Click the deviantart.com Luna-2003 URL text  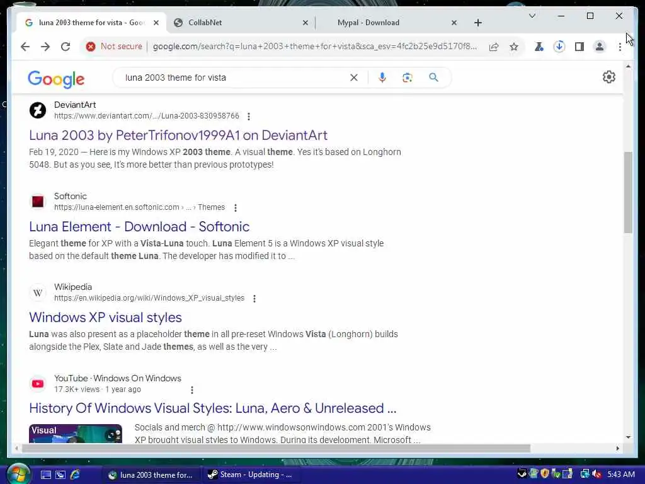pos(146,116)
